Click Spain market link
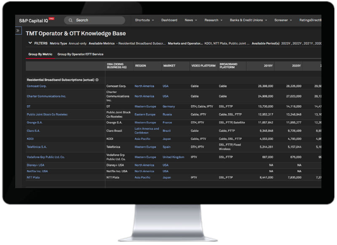This screenshot has width=337, height=245. 166,147
